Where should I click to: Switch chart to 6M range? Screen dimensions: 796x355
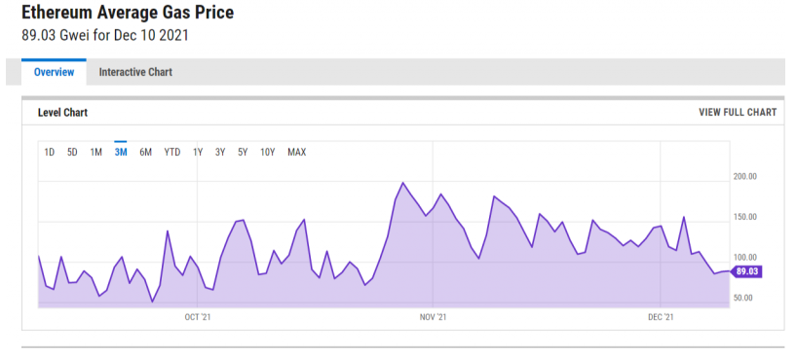146,152
